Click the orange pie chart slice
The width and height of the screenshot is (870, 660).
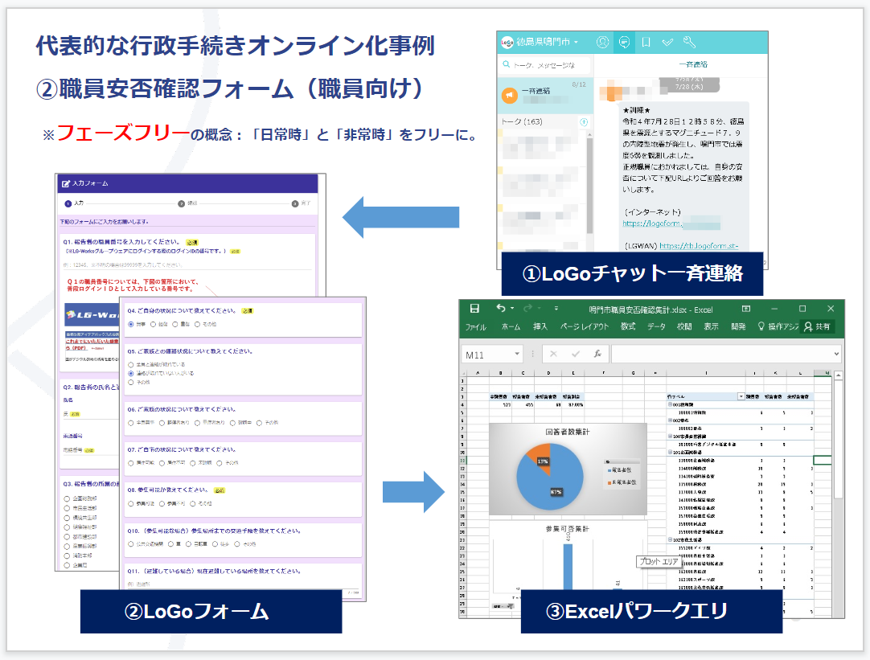(x=540, y=457)
